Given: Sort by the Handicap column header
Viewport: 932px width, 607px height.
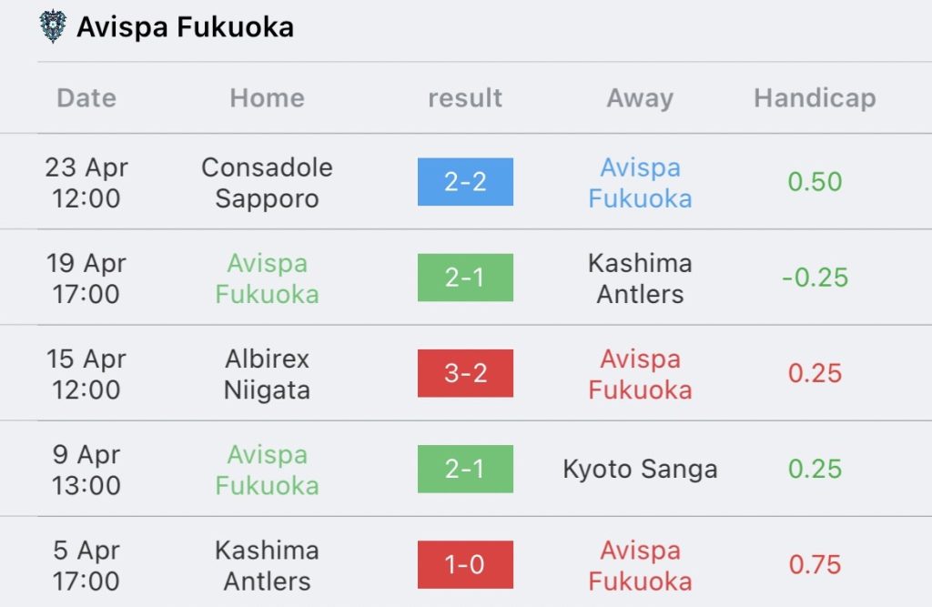Looking at the screenshot, I should coord(815,98).
